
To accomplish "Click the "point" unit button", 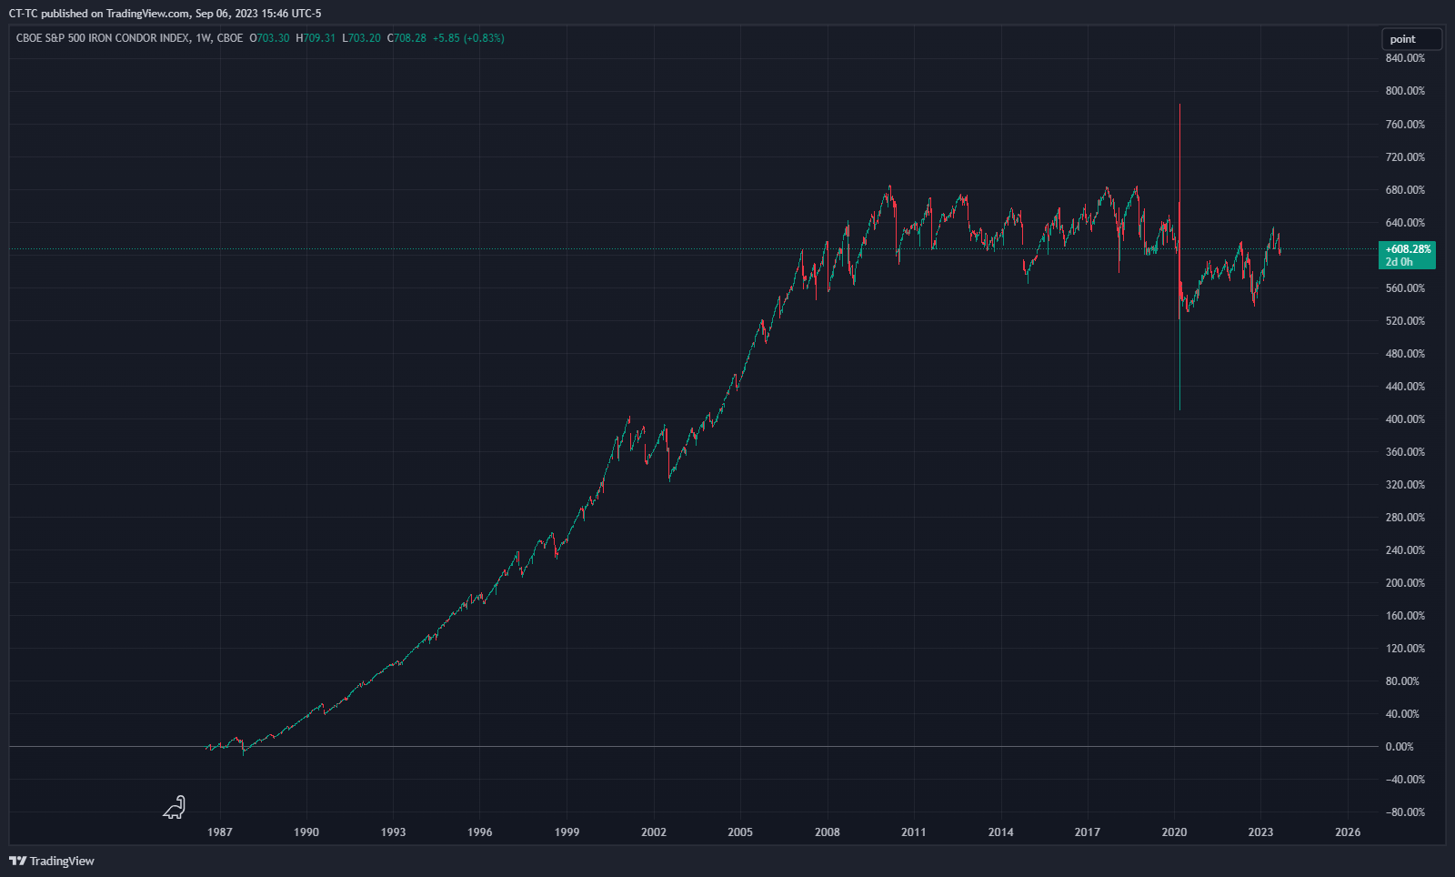I will pyautogui.click(x=1410, y=39).
